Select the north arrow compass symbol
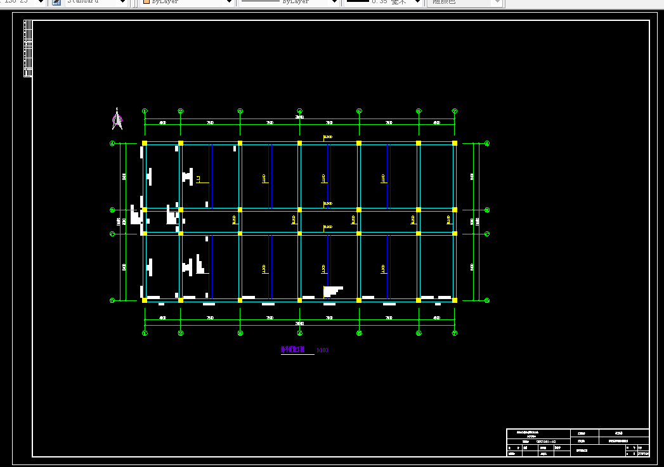This screenshot has height=467, width=664. click(x=117, y=119)
